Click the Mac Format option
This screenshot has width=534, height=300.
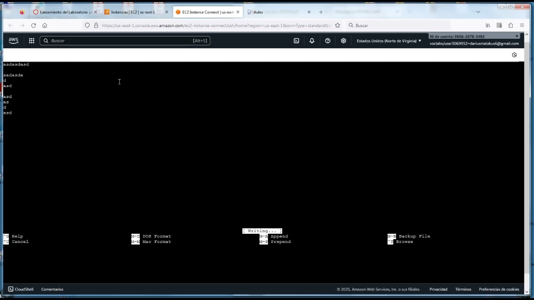[151, 242]
